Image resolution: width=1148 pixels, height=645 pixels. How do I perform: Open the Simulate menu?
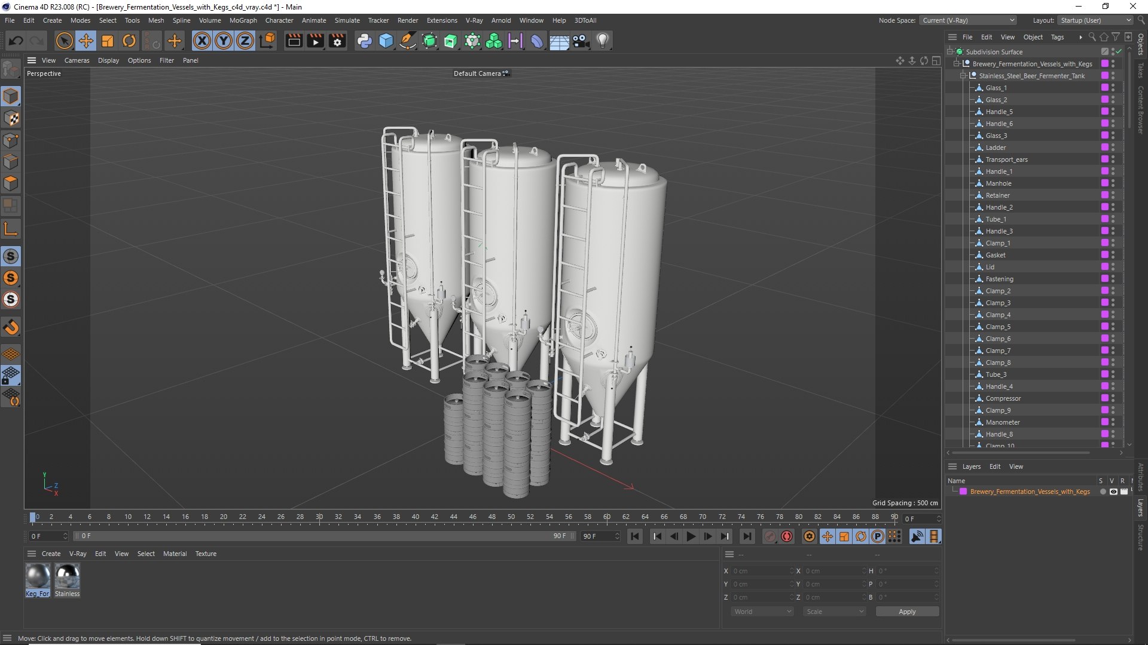(347, 20)
